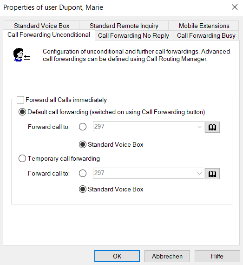Switch to Call Forwarding Busy tab
The image size is (243, 265).
[206, 35]
